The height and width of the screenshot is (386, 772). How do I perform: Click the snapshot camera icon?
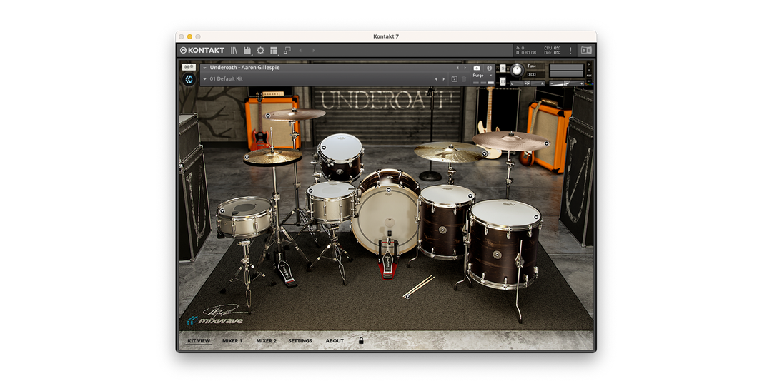point(477,68)
